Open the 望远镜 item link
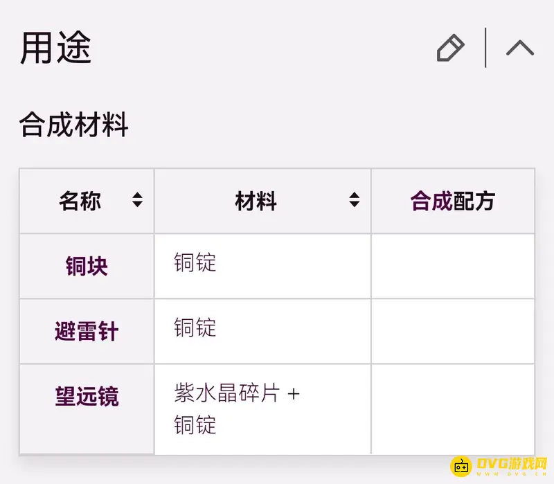The image size is (554, 484). (x=87, y=397)
